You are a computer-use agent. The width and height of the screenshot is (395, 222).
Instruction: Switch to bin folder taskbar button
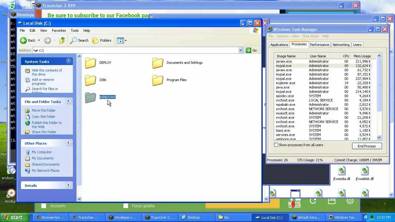click(x=232, y=217)
